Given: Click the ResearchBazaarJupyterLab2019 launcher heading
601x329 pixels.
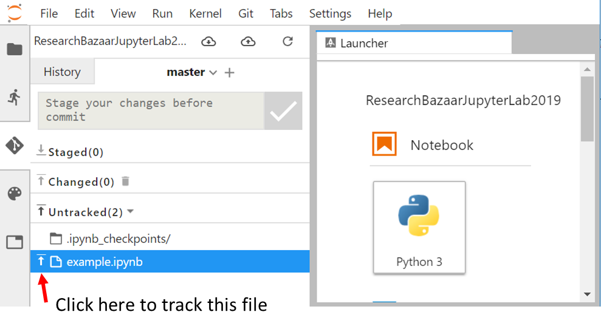Looking at the screenshot, I should 463,100.
